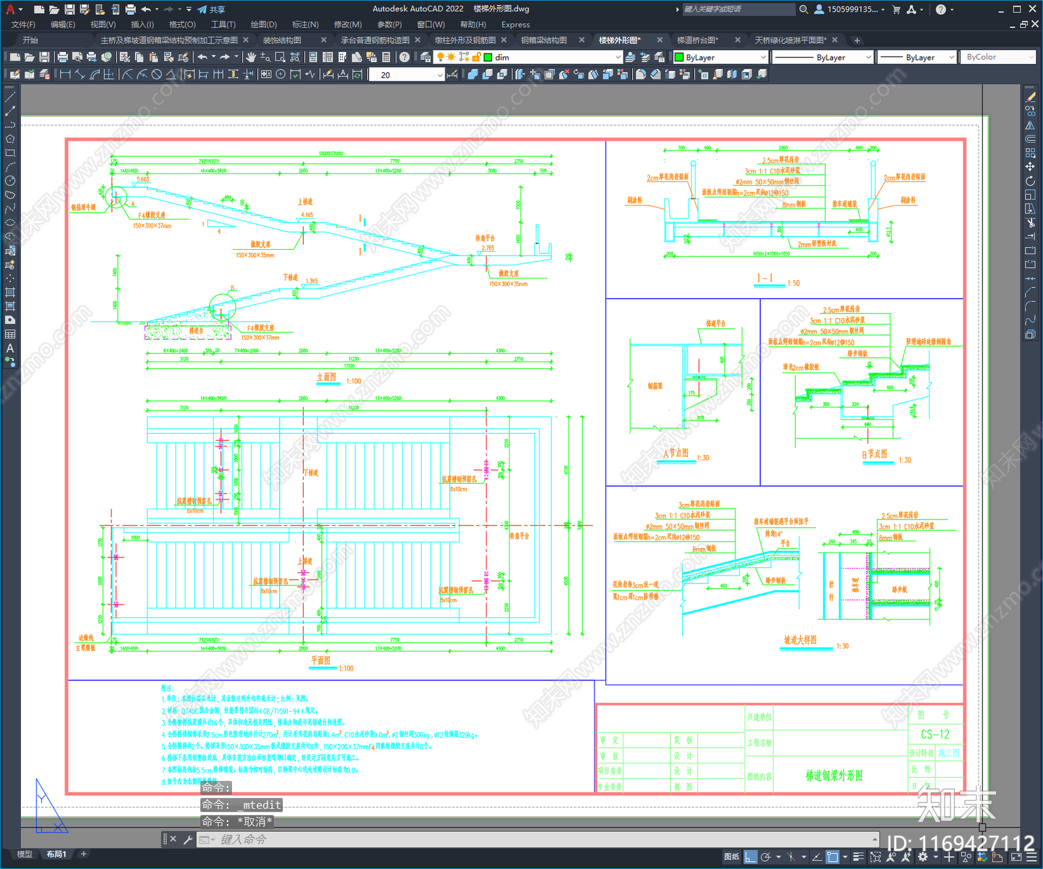Click the new drawing tab plus button
Image resolution: width=1043 pixels, height=869 pixels.
point(857,40)
